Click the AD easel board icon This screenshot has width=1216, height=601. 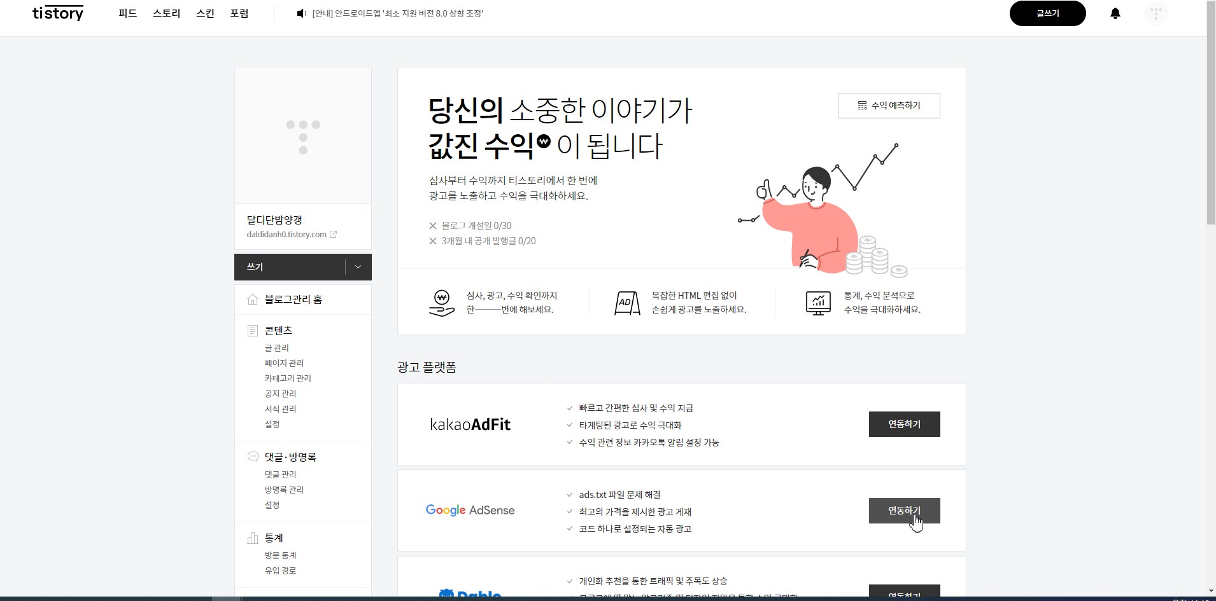click(x=627, y=303)
